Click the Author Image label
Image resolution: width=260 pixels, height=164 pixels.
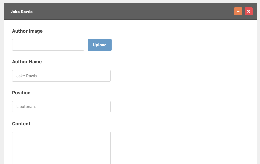tap(27, 31)
